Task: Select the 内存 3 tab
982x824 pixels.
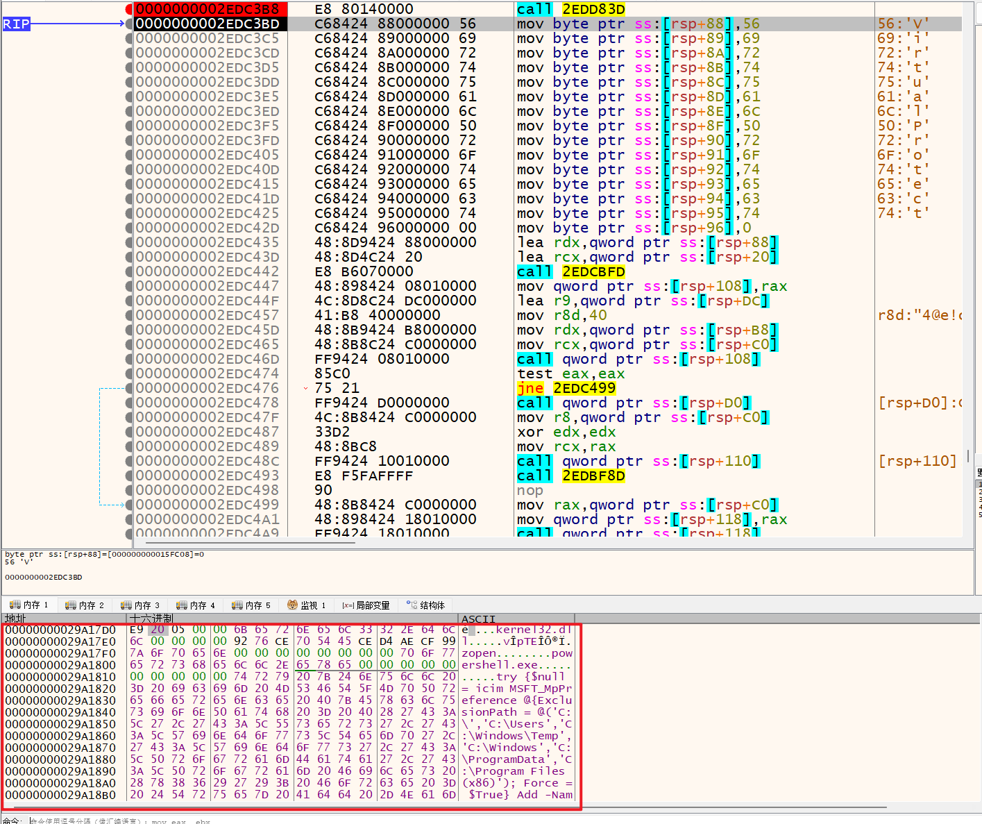Action: coord(140,605)
